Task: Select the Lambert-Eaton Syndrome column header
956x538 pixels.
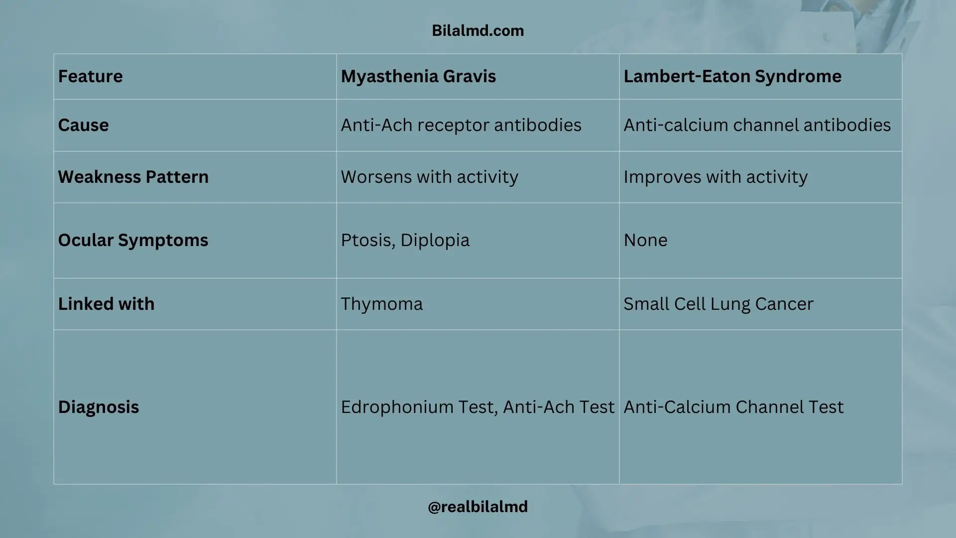Action: 732,76
